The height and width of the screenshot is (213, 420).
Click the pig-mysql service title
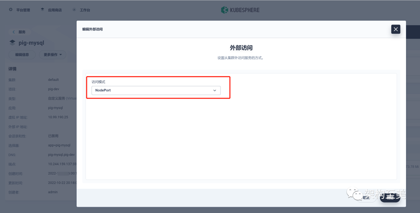[x=31, y=43]
